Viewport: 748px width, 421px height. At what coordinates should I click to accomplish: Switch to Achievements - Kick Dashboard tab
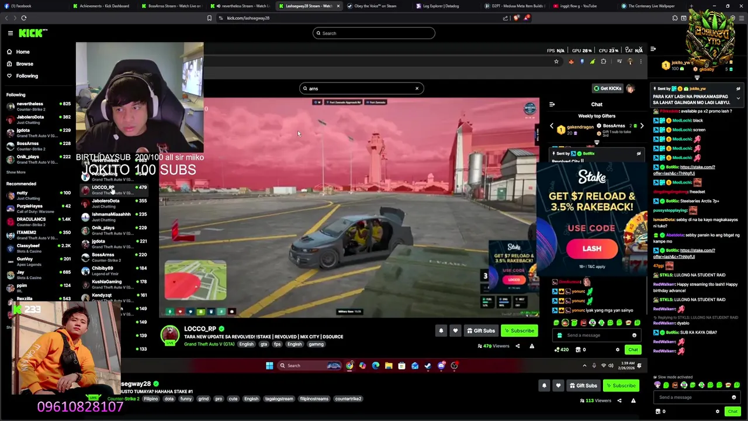[105, 6]
